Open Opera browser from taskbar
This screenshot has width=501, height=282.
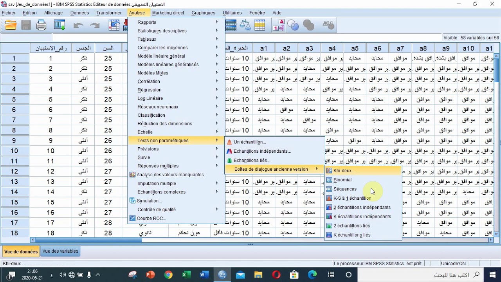pos(276,275)
